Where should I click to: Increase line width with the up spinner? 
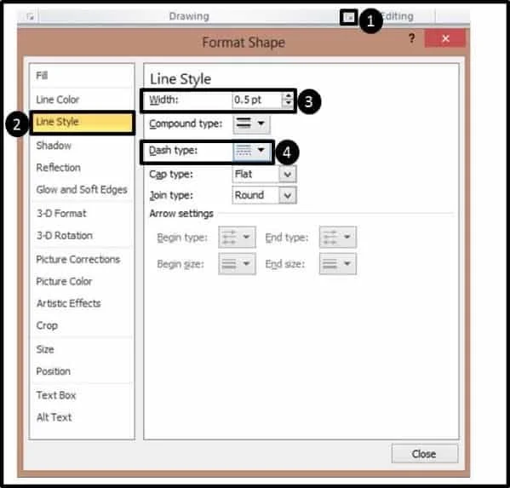tap(288, 96)
